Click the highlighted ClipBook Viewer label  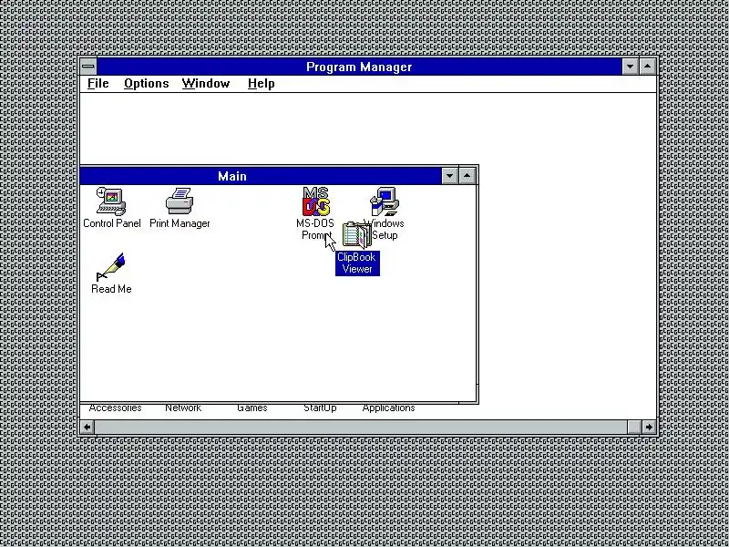357,263
